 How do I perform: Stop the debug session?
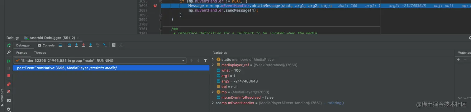point(9,75)
